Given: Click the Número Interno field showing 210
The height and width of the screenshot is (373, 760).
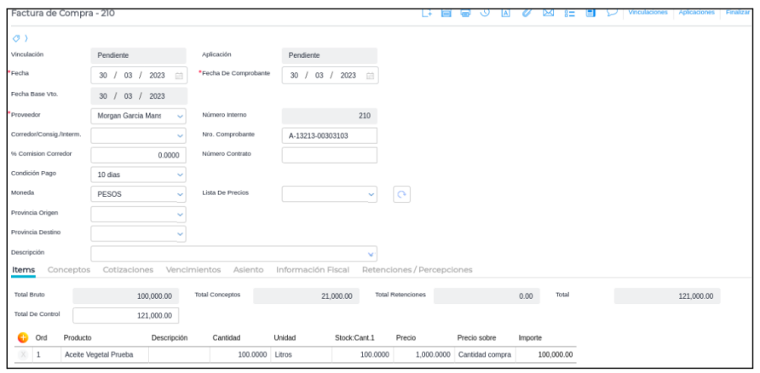Looking at the screenshot, I should pyautogui.click(x=330, y=117).
